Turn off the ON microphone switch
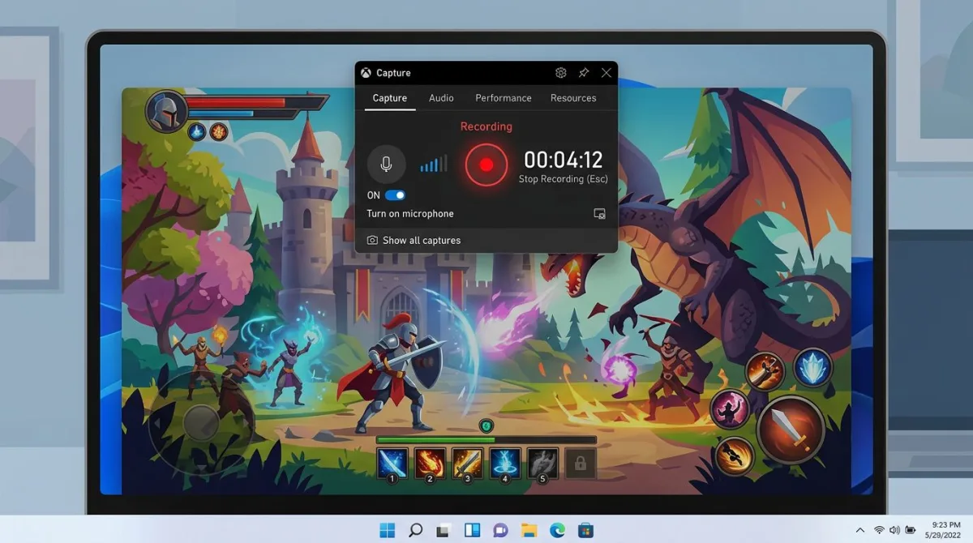The height and width of the screenshot is (543, 973). tap(395, 195)
